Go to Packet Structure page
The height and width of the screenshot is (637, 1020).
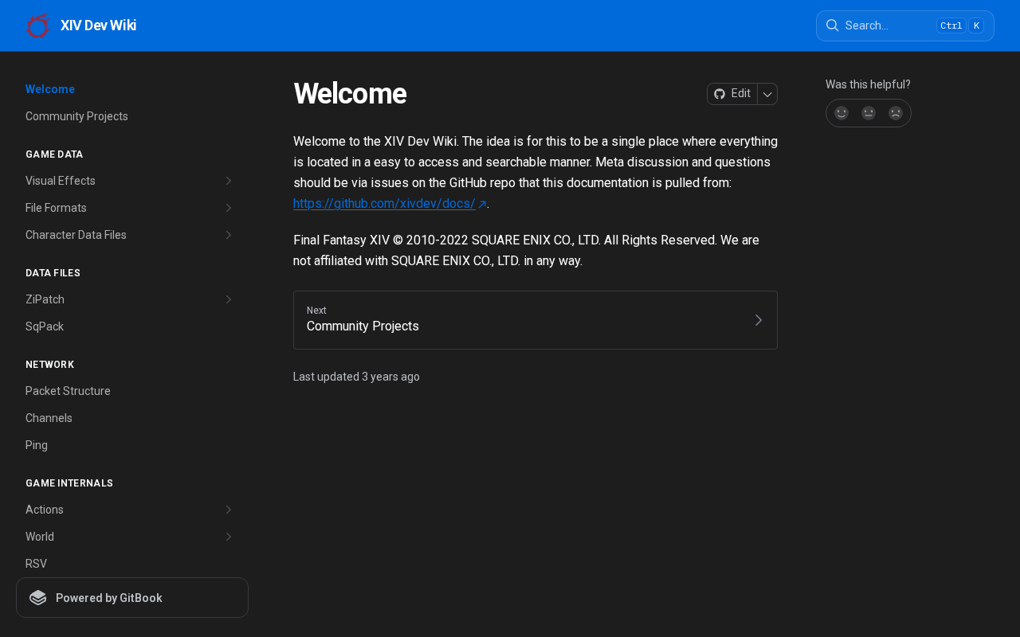click(x=68, y=391)
